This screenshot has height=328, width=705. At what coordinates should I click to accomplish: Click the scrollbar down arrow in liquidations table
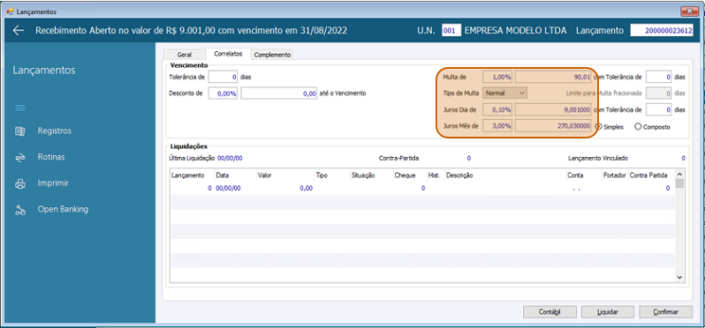pos(679,278)
